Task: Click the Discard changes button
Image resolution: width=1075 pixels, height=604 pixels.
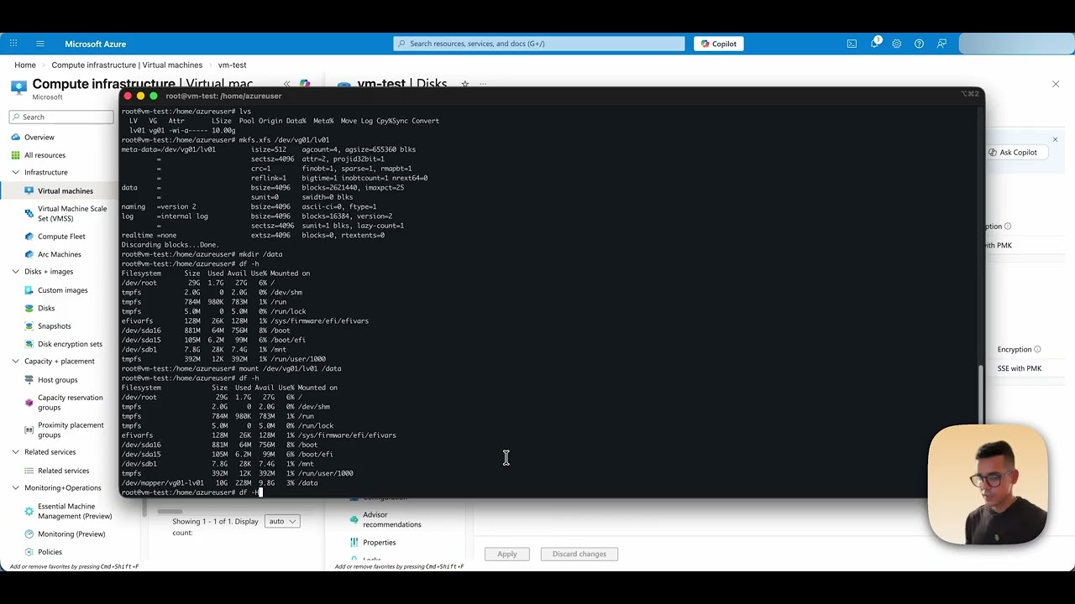Action: tap(579, 554)
